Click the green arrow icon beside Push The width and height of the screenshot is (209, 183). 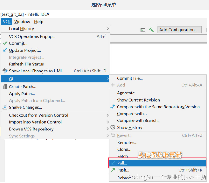tap(113, 170)
